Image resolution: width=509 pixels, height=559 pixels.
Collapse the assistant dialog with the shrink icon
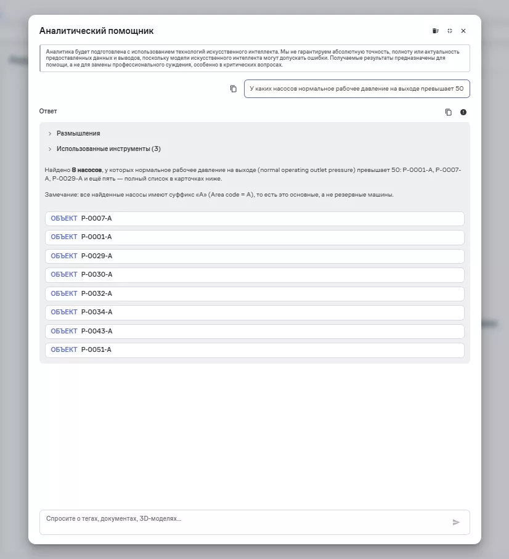pyautogui.click(x=450, y=31)
